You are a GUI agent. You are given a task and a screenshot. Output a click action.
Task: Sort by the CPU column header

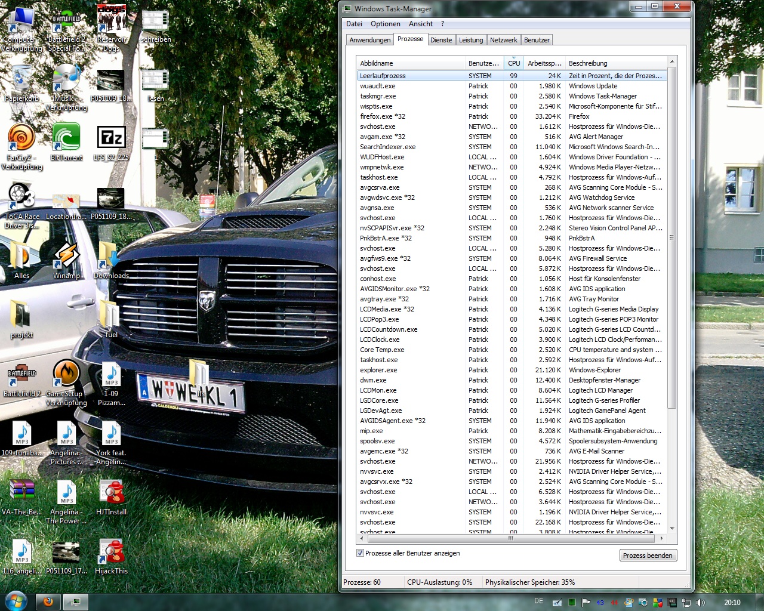514,63
